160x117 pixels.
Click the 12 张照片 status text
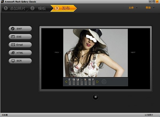(149, 115)
